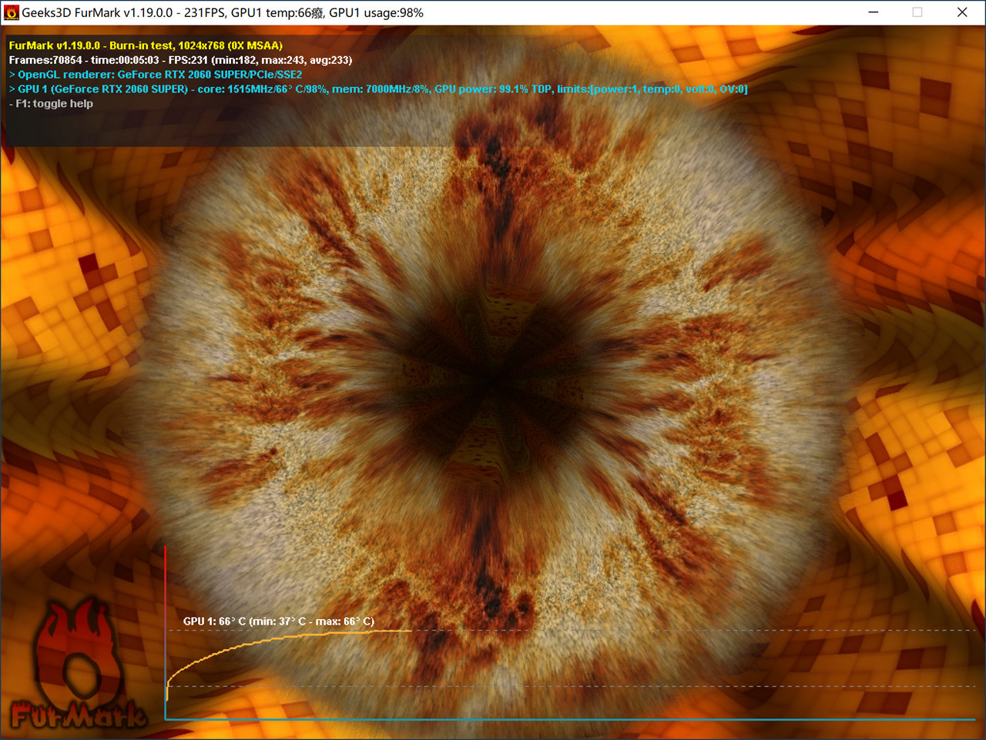Click the 'FurMark v1.19.0.0 - Burn-in test' line
The width and height of the screenshot is (986, 740).
pos(146,45)
